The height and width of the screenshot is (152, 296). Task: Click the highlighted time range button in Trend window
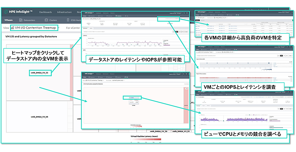281,56
